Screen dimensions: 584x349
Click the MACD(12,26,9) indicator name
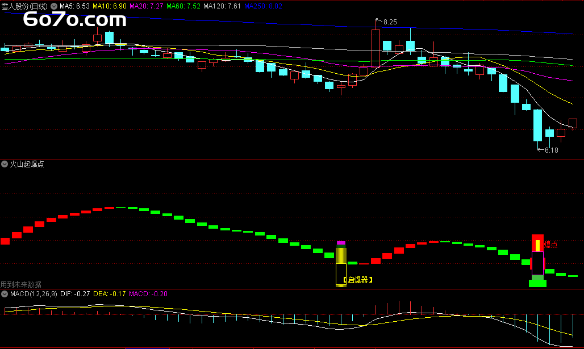(34, 294)
